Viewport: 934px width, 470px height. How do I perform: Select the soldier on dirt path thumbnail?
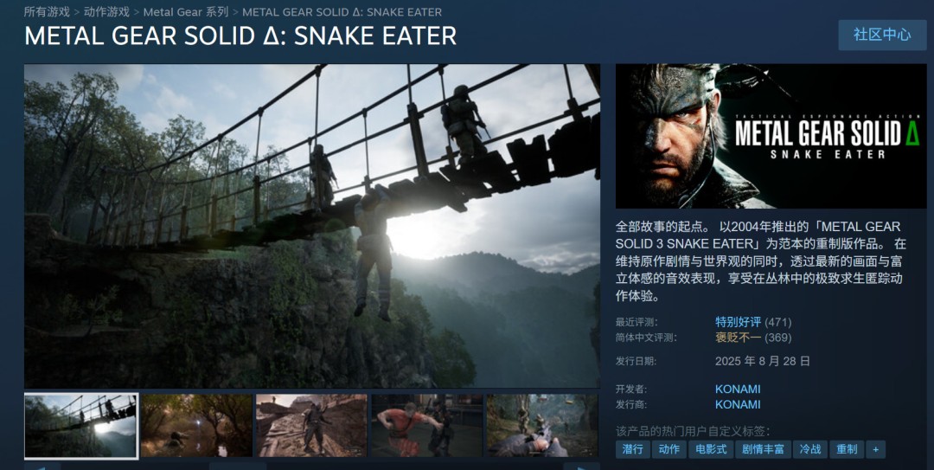(311, 425)
